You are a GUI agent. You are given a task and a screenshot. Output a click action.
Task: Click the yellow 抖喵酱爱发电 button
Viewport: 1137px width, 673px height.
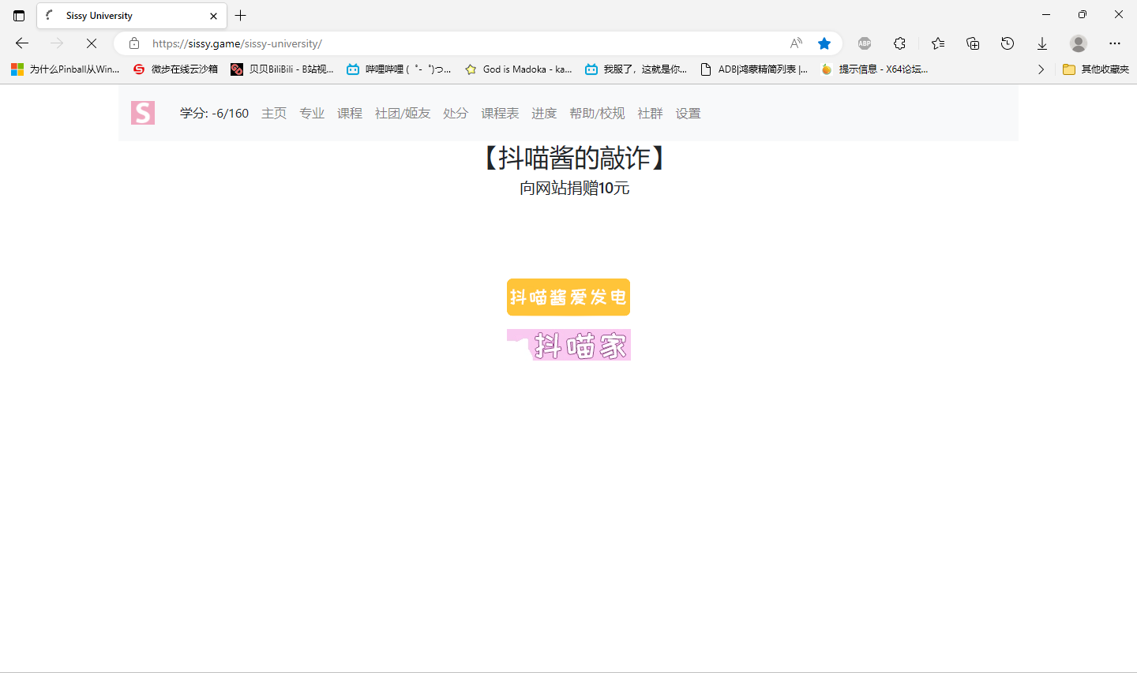click(568, 297)
